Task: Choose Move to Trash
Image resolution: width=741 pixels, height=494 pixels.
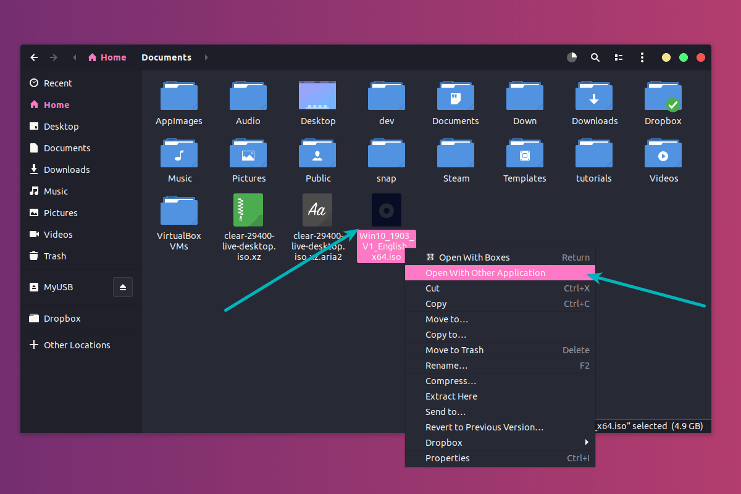Action: pos(500,350)
